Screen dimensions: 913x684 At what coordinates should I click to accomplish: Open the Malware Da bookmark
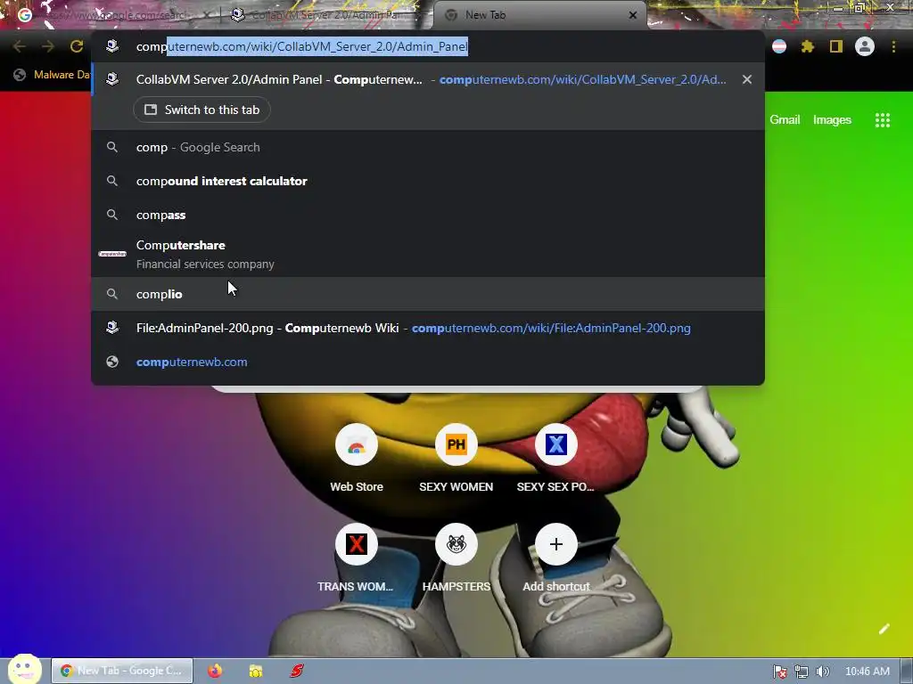tap(51, 75)
